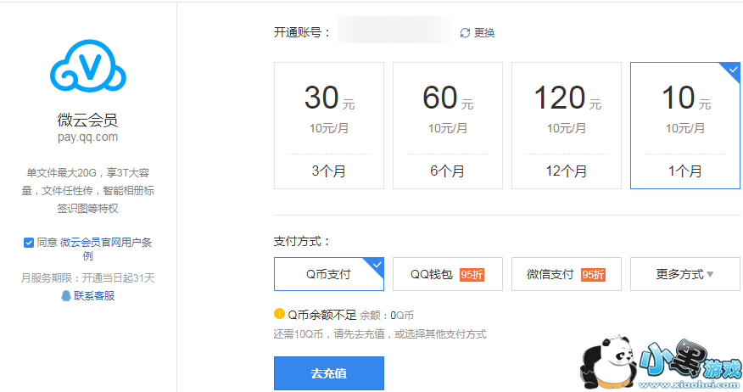Click the pay.qq.com text

[x=87, y=137]
